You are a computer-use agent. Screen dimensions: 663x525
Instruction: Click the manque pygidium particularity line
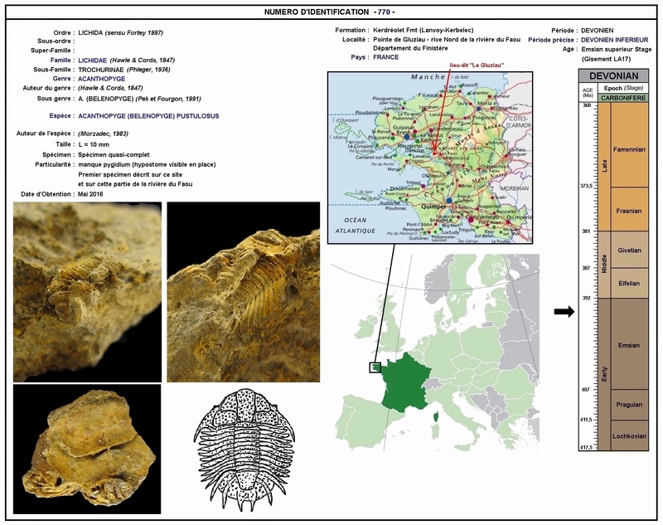(x=147, y=164)
